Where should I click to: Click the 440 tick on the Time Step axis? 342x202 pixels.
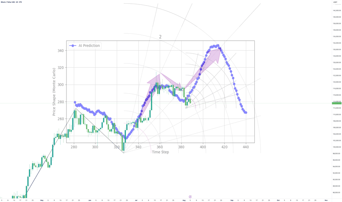[x=246, y=147]
